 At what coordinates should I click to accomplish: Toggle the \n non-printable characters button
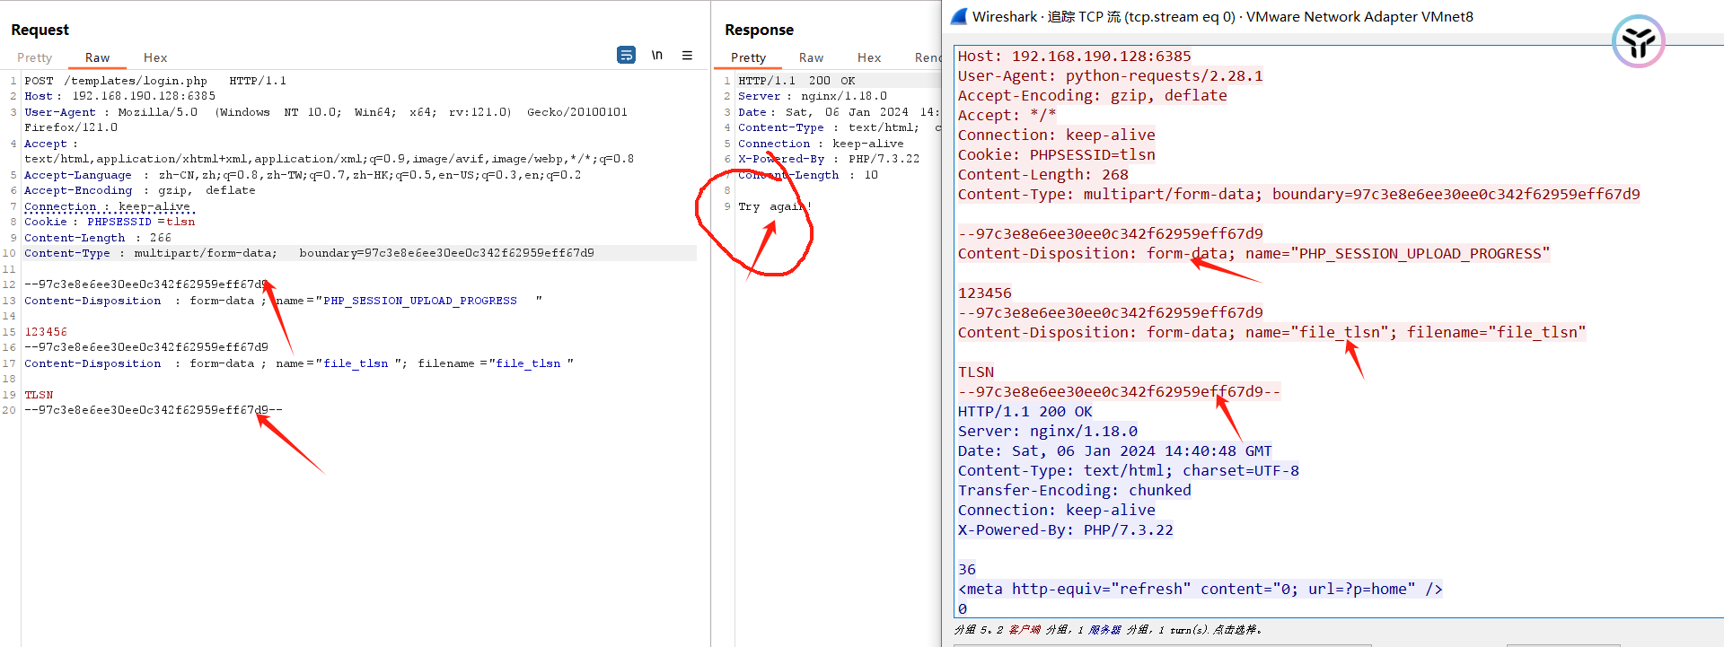click(657, 55)
